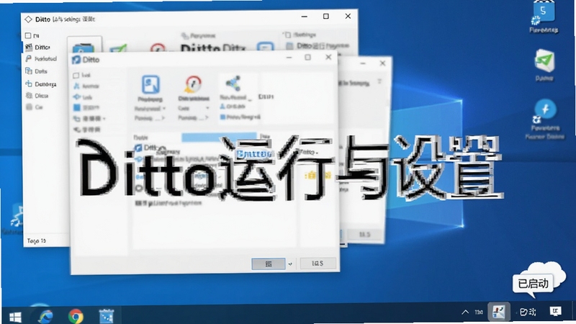Select the highlighted blue list column header

[219, 138]
